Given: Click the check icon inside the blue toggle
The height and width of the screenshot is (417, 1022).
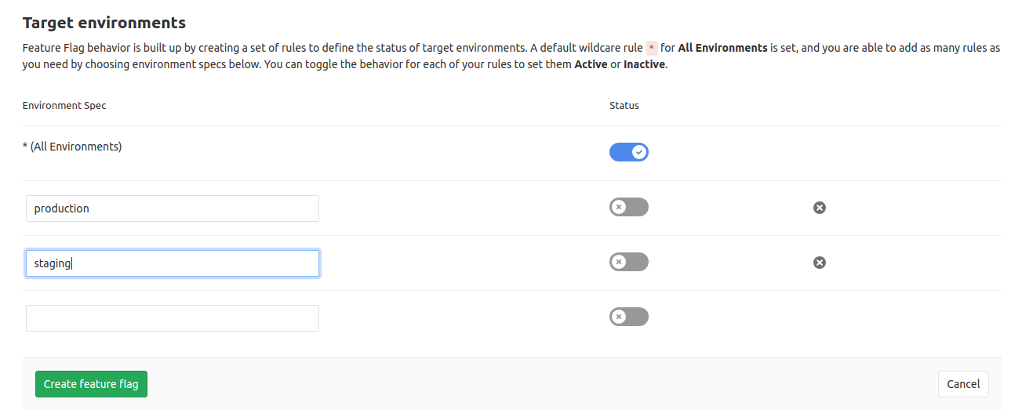Looking at the screenshot, I should (x=640, y=152).
